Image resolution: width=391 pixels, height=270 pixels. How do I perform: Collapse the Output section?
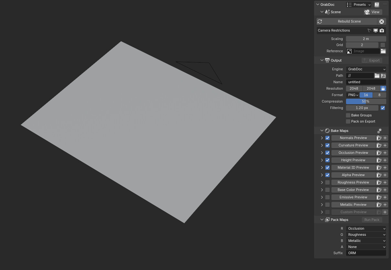(x=322, y=60)
